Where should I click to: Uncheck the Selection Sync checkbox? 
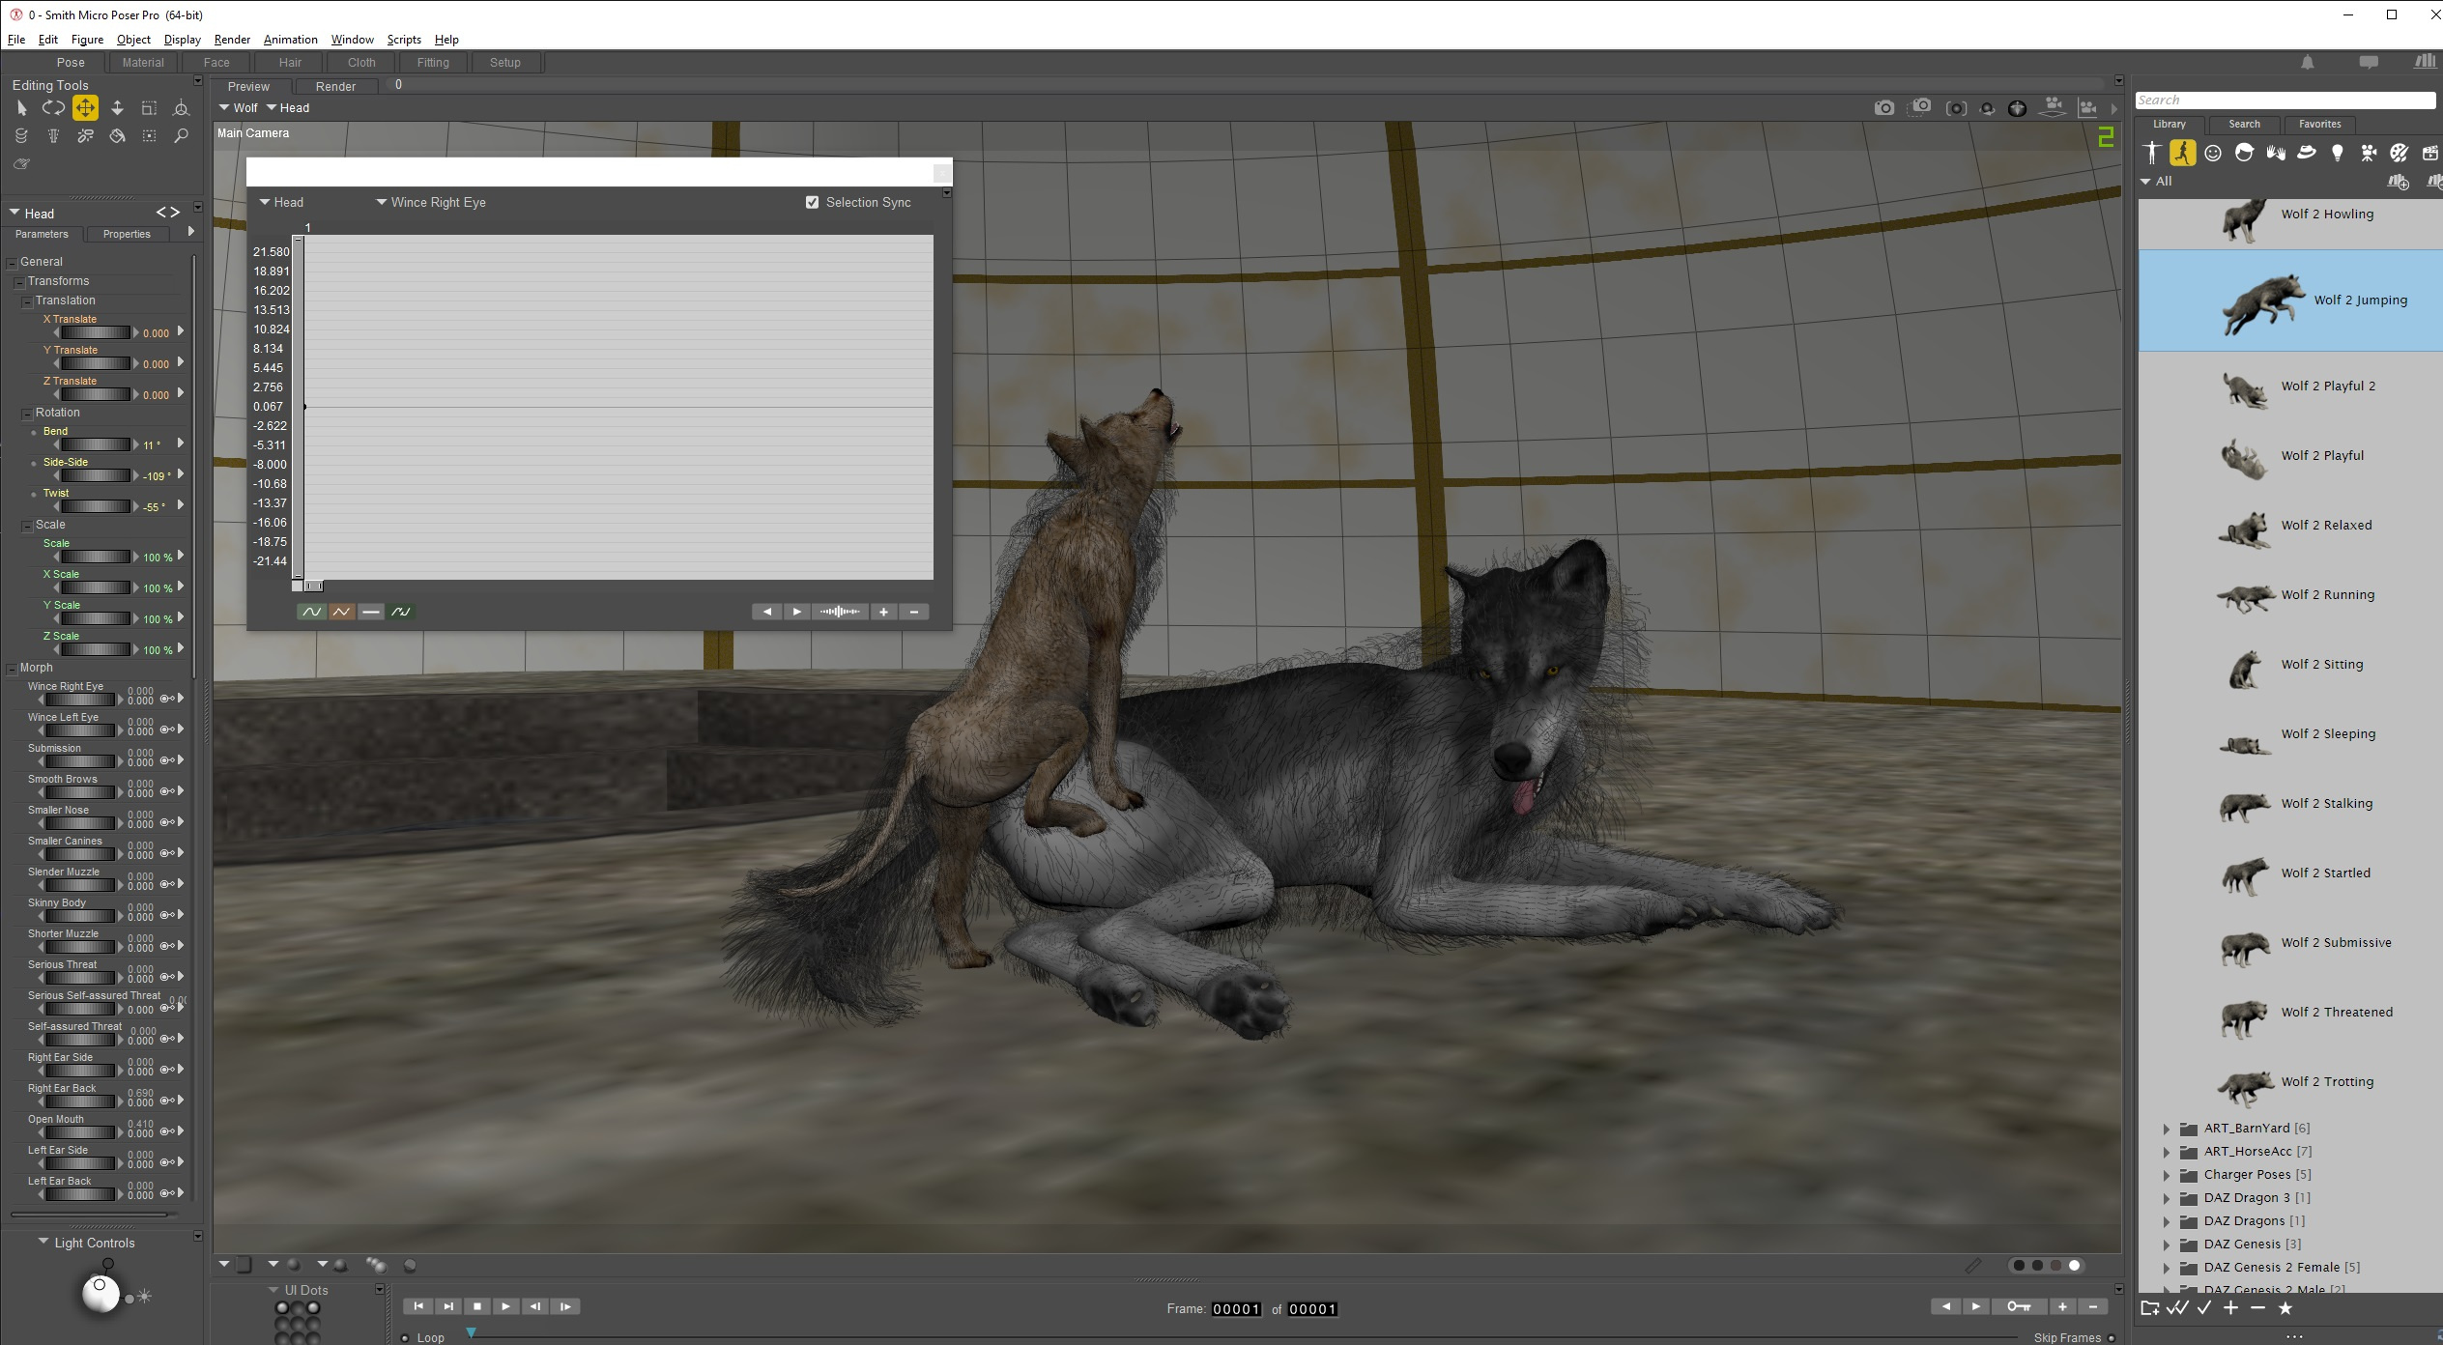(812, 202)
